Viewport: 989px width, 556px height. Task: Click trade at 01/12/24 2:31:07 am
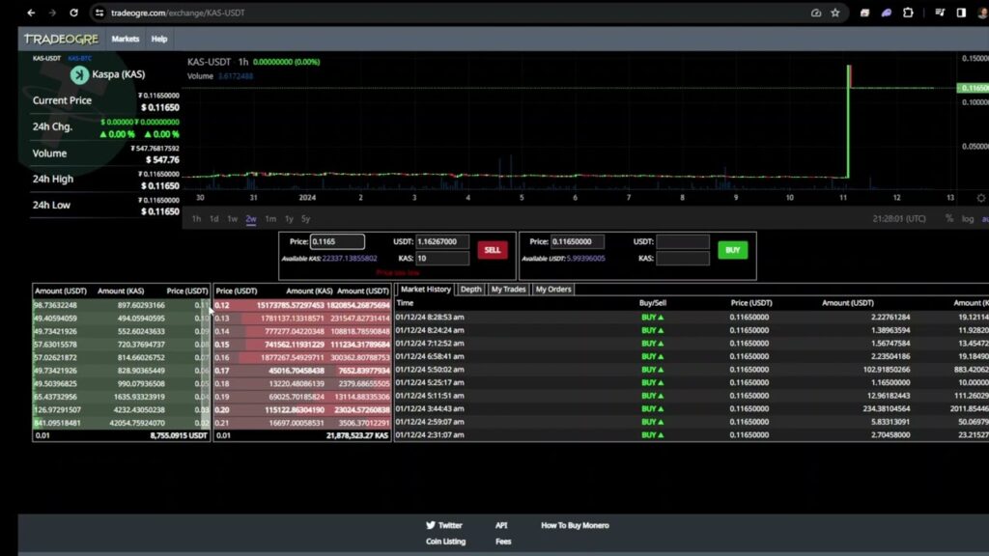click(692, 435)
